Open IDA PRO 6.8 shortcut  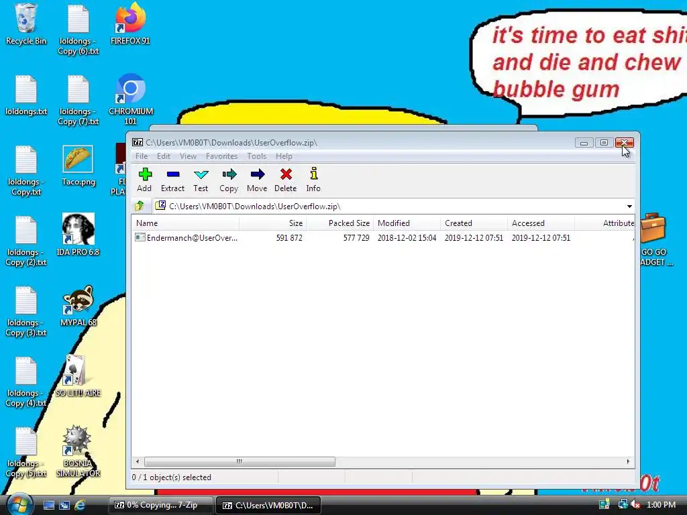click(x=78, y=235)
